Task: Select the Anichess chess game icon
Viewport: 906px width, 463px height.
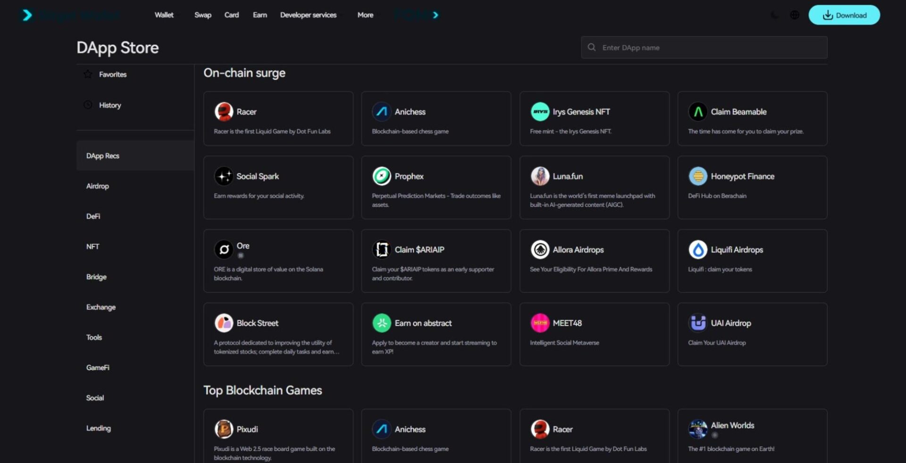Action: [x=381, y=111]
